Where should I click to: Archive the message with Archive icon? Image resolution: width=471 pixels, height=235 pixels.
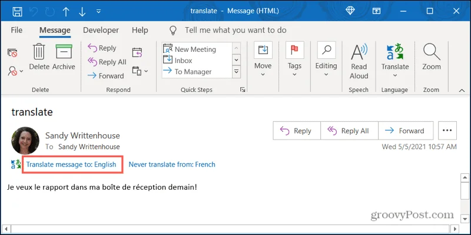pyautogui.click(x=64, y=57)
